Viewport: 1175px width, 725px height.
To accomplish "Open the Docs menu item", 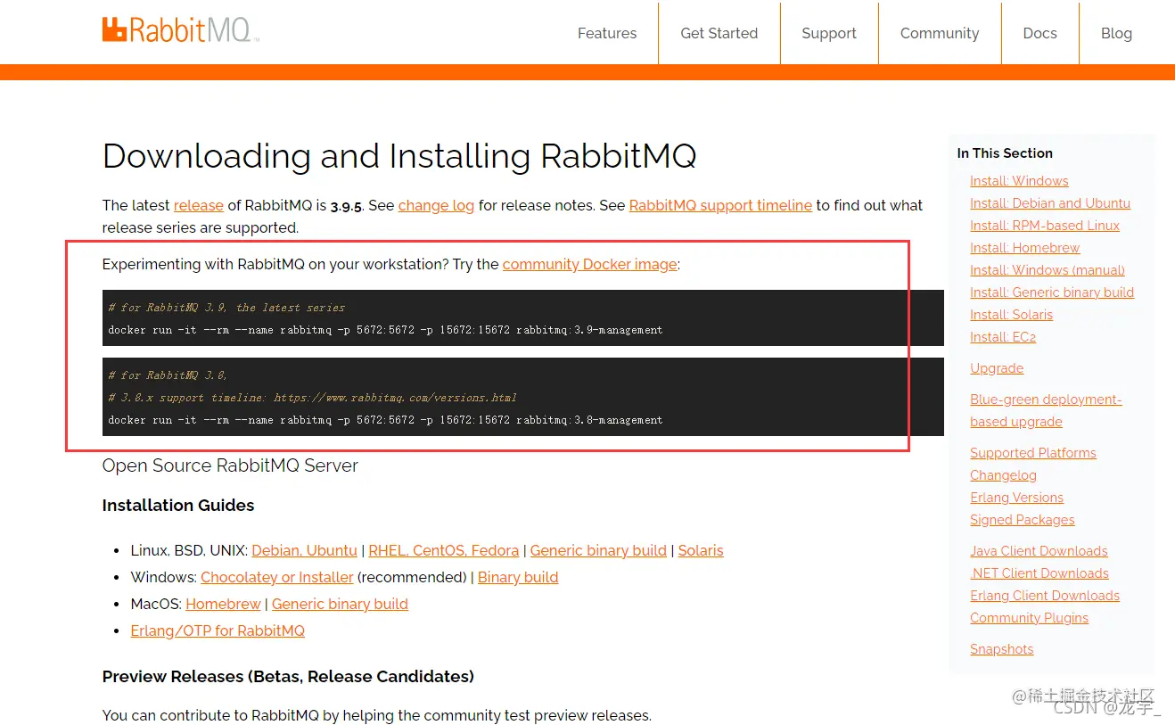I will coord(1039,33).
